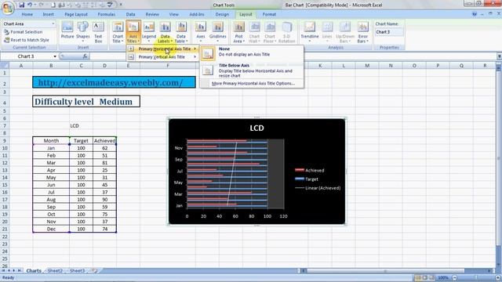Screen dimensions: 502x282
Task: Click the insert function fx icon
Action: 85,56
